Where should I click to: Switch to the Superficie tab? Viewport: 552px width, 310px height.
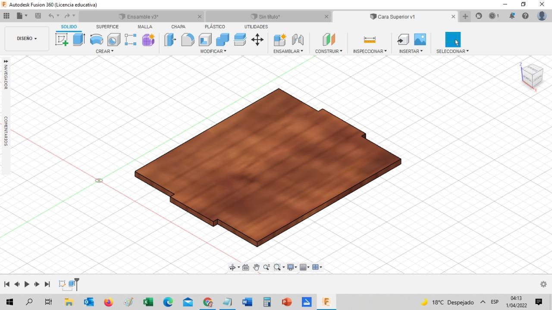[x=107, y=27]
